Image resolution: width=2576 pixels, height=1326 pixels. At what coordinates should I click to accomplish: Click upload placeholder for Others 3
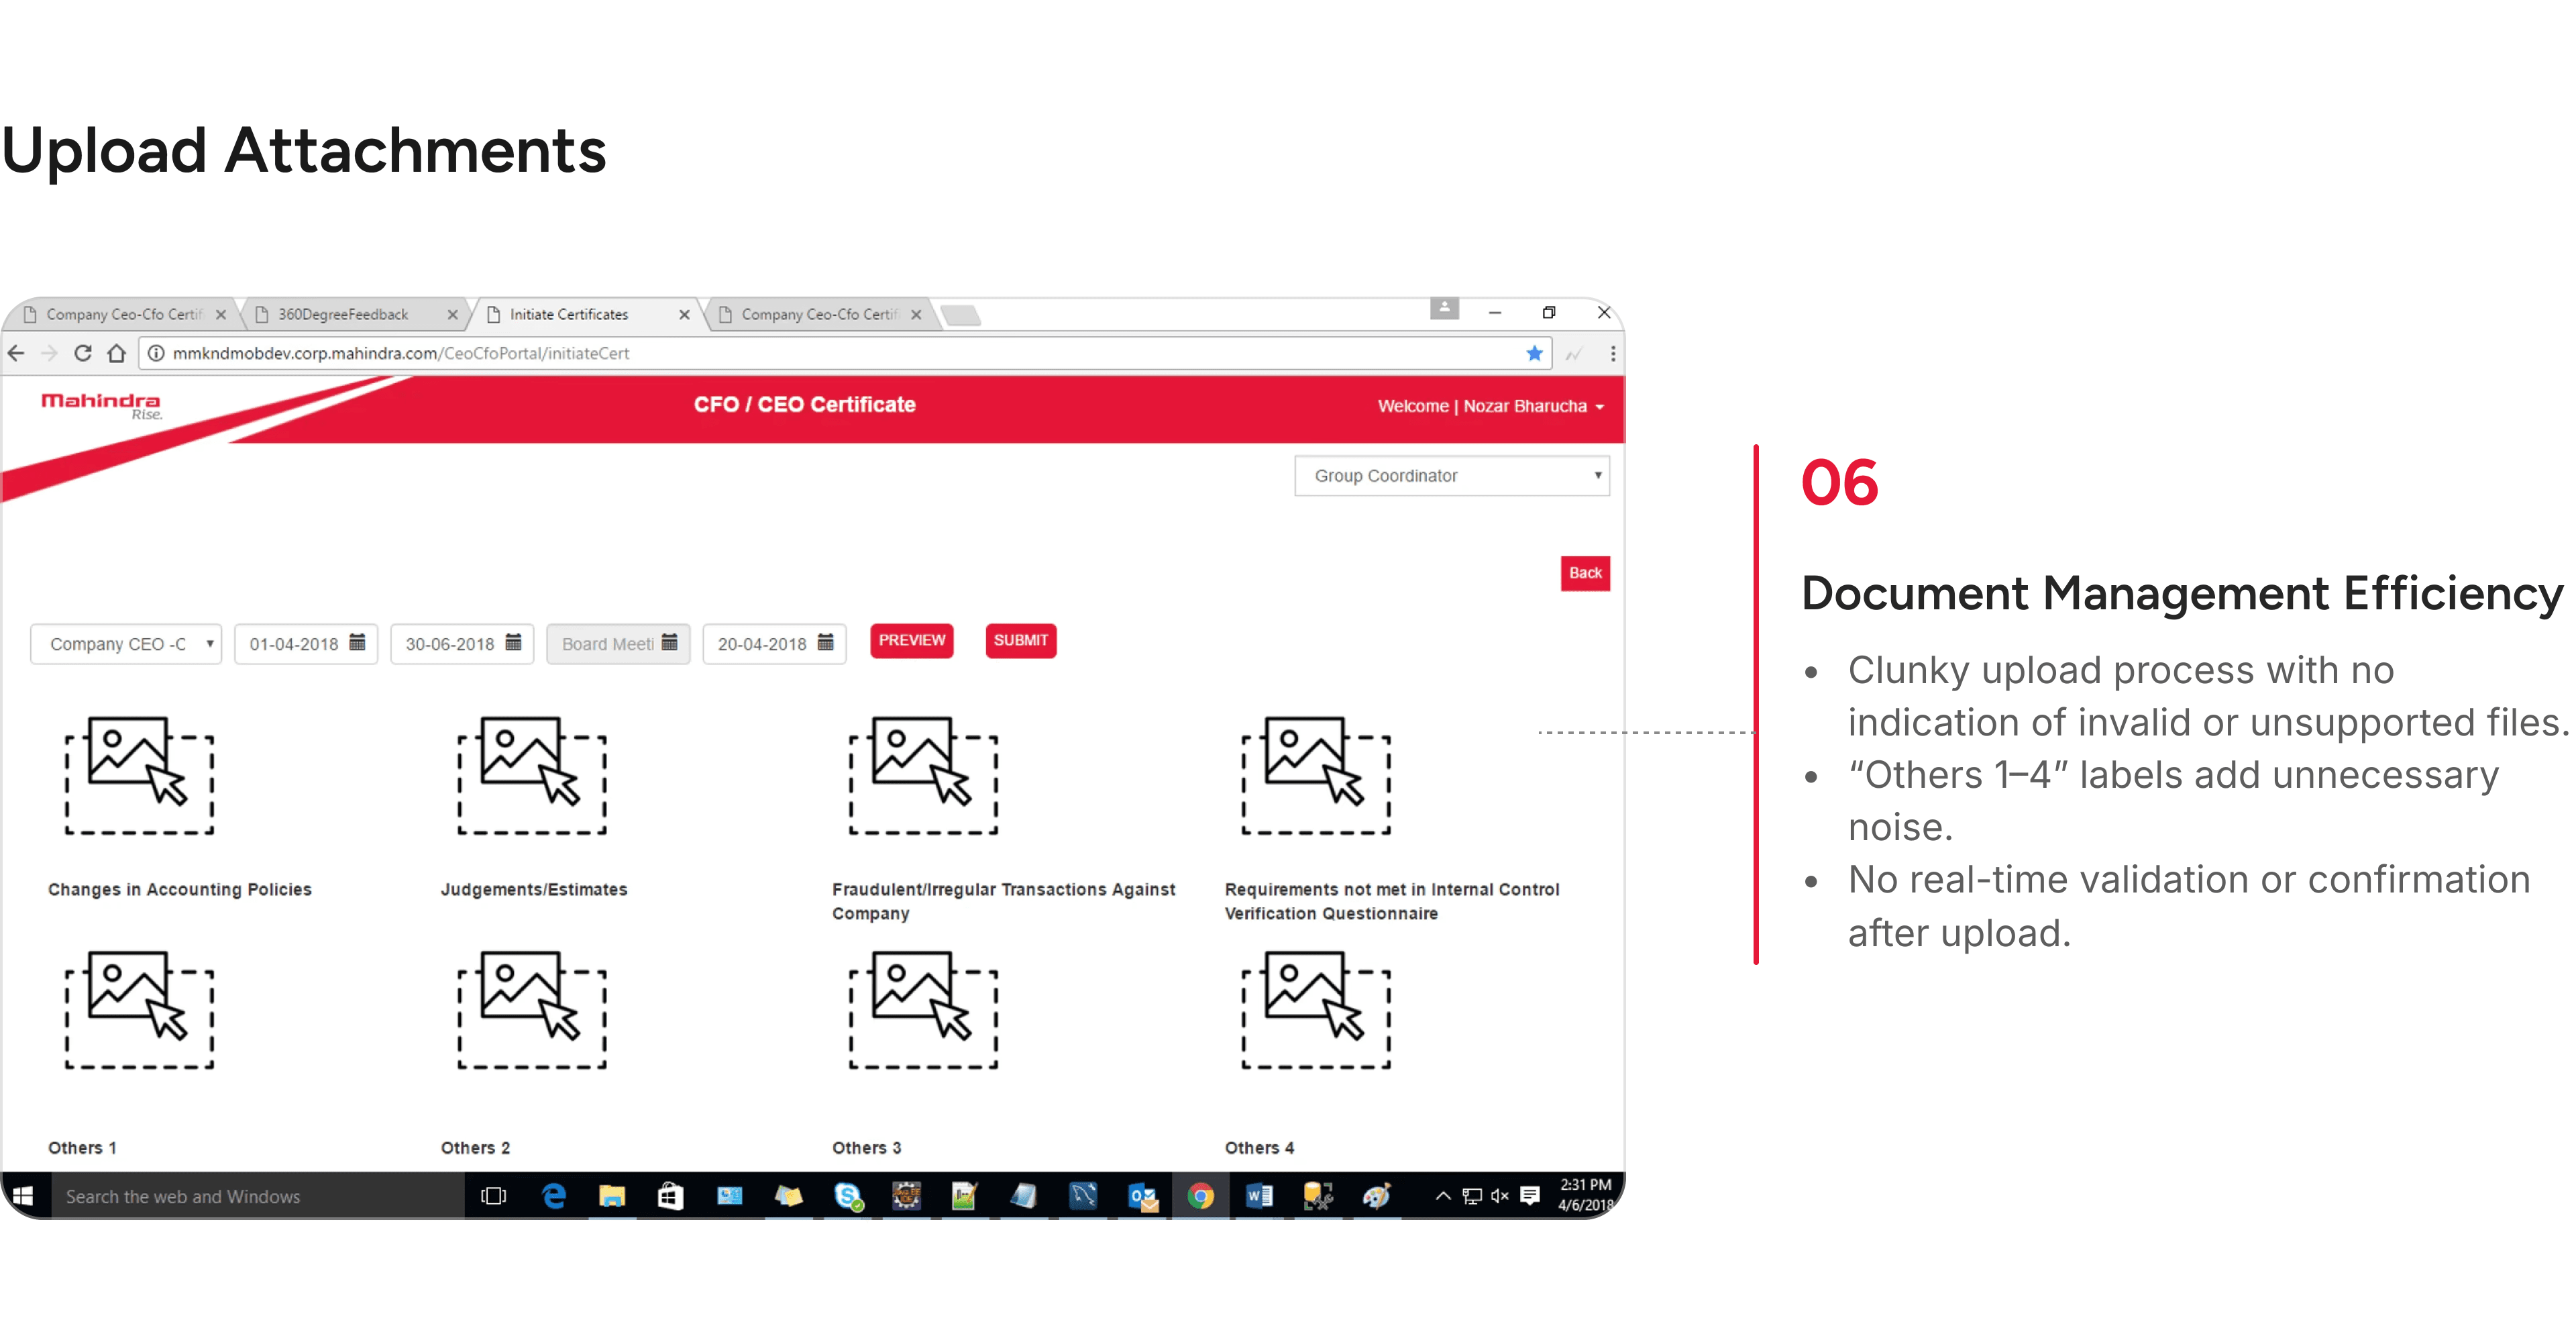coord(923,1009)
